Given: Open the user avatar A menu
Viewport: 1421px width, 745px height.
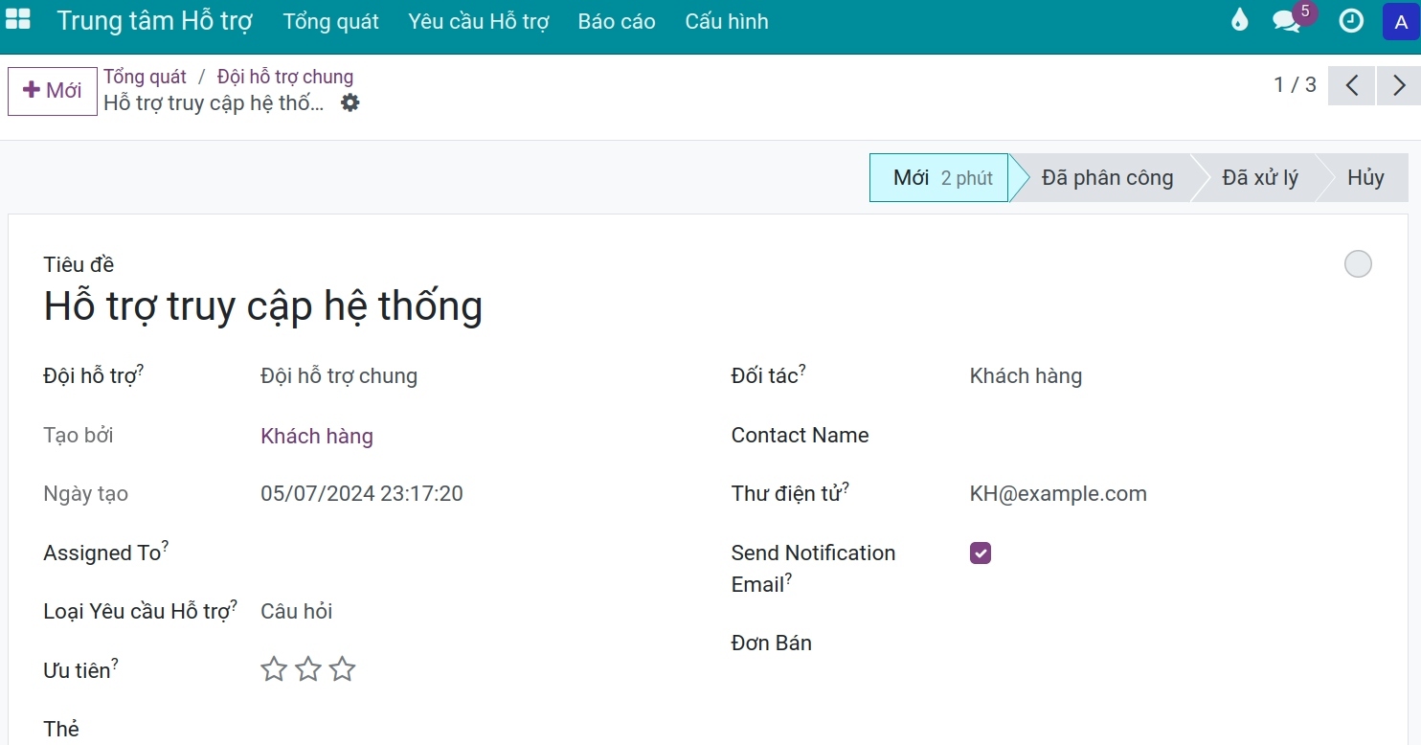Looking at the screenshot, I should (1401, 22).
